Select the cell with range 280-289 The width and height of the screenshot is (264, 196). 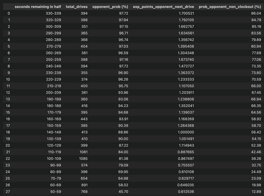point(53,40)
